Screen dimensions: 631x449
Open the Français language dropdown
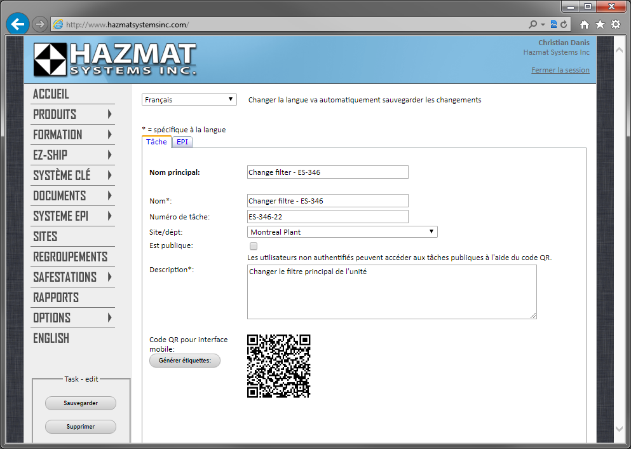189,100
